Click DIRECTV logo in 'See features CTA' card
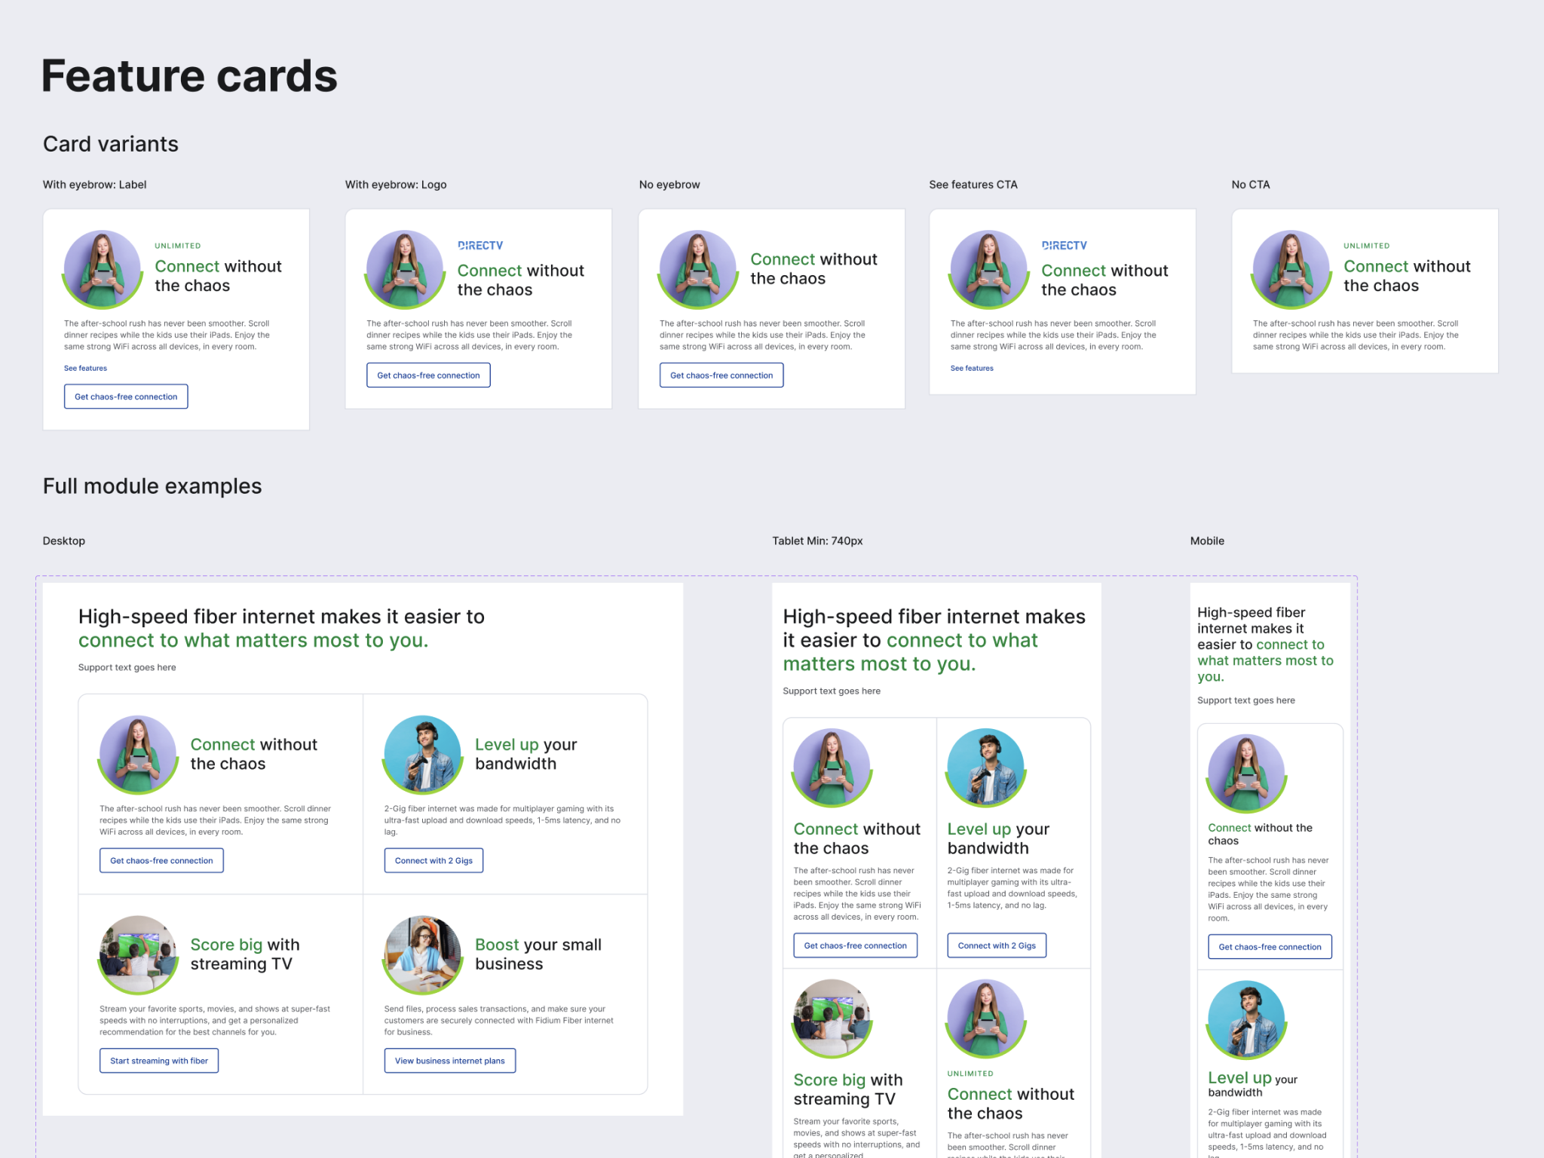Viewport: 1544px width, 1158px height. [x=1064, y=246]
